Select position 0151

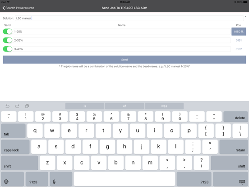click(239, 40)
